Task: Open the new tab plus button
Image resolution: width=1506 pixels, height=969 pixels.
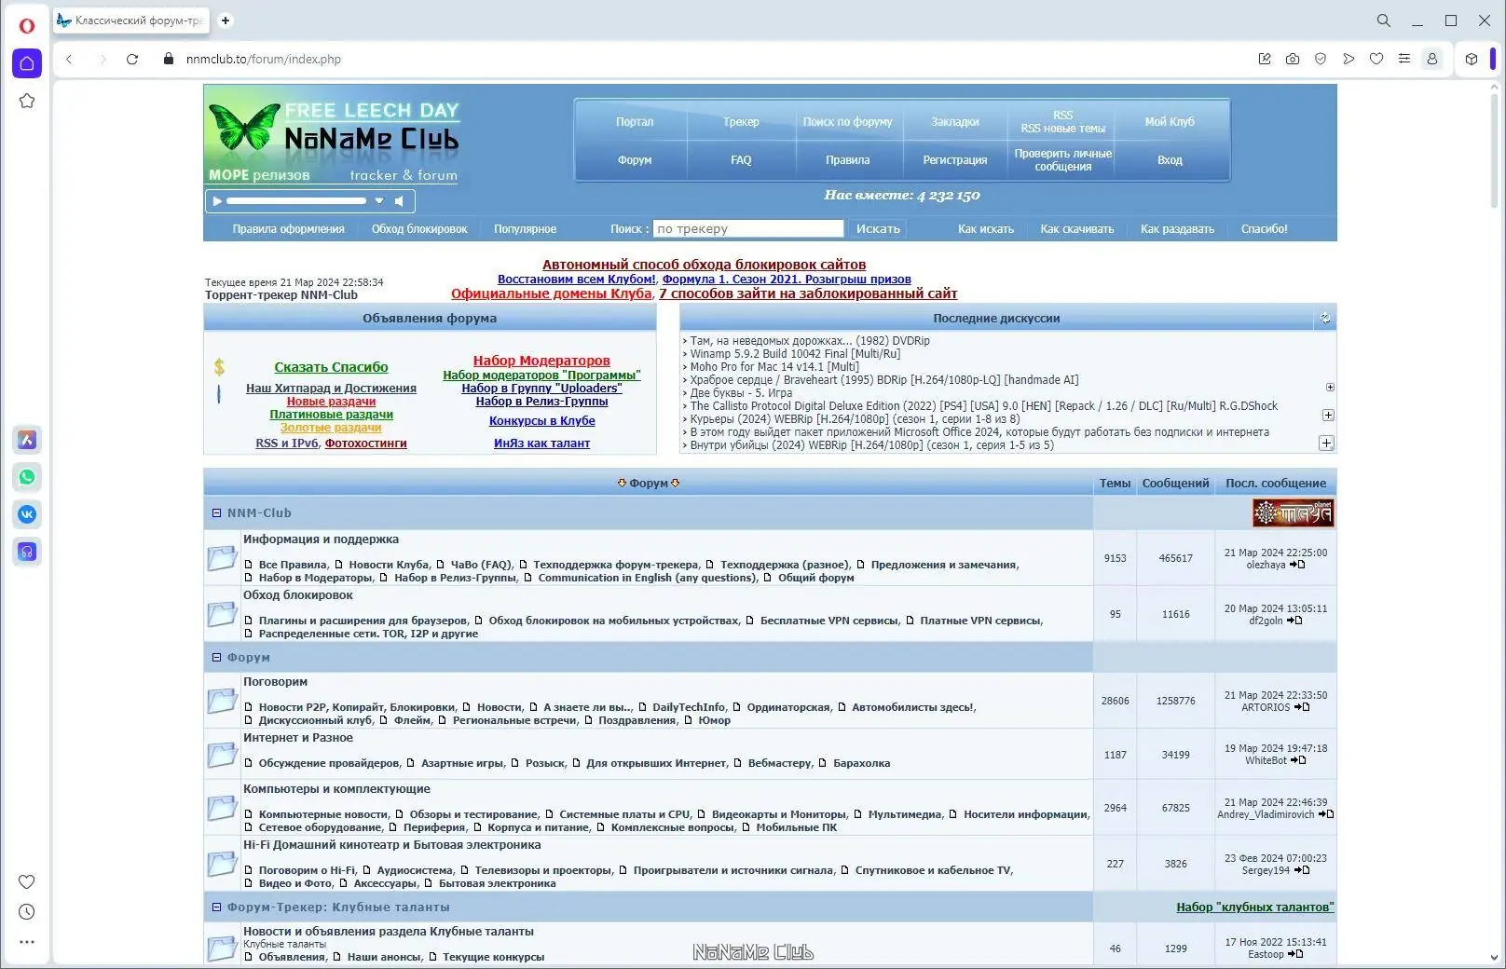Action: pos(225,20)
